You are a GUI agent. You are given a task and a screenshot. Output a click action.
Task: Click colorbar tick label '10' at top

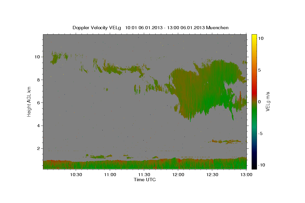tap(261, 38)
